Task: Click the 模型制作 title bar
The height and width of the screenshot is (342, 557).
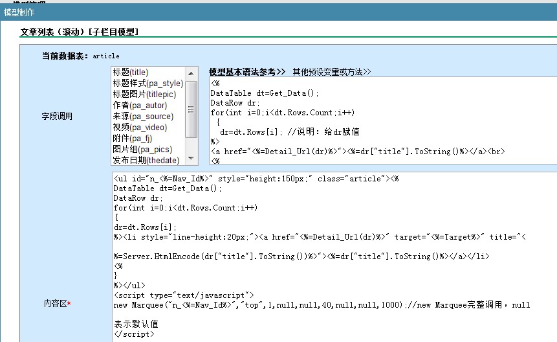Action: [x=19, y=12]
